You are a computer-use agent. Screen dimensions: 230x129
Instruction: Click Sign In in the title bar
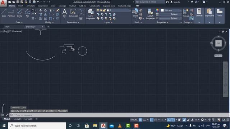[175, 2]
